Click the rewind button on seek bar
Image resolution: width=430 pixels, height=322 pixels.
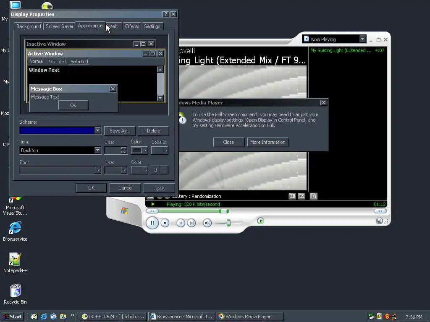[152, 211]
